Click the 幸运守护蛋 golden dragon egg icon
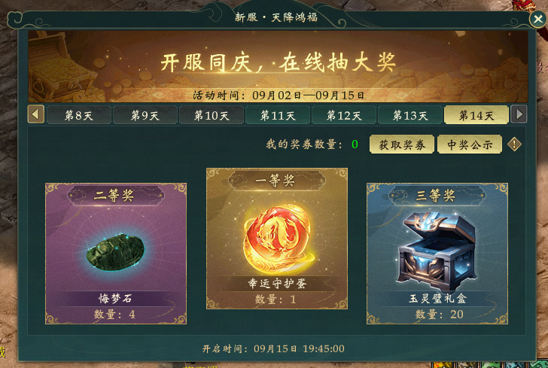 click(277, 240)
